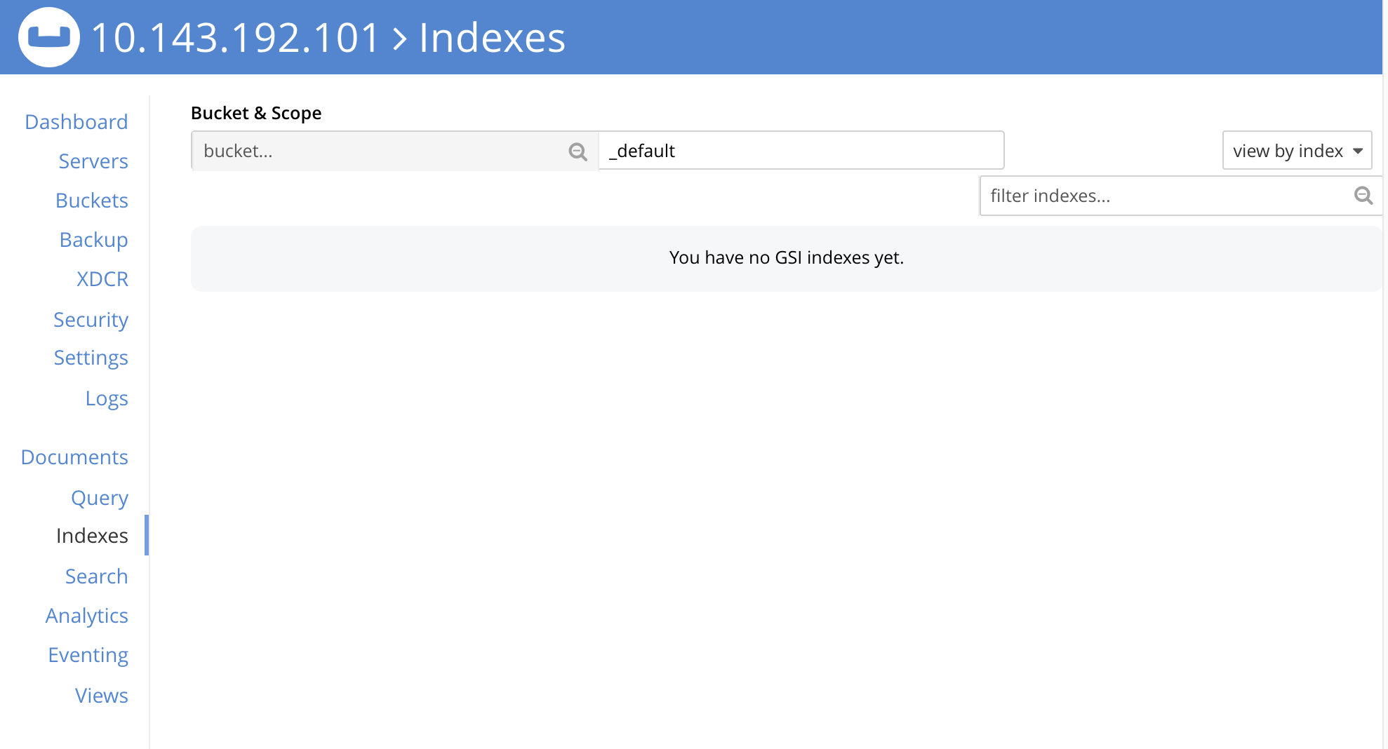The image size is (1388, 749).
Task: Open the view by index dropdown
Action: click(x=1296, y=150)
